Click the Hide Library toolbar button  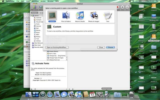34,8
